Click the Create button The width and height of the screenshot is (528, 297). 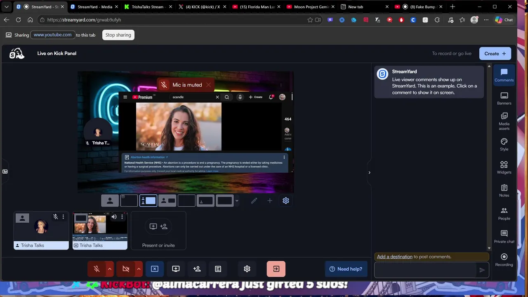pyautogui.click(x=495, y=54)
